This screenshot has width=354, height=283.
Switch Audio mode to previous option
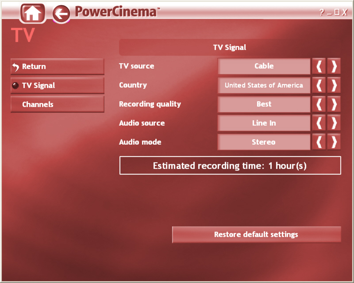coord(319,142)
